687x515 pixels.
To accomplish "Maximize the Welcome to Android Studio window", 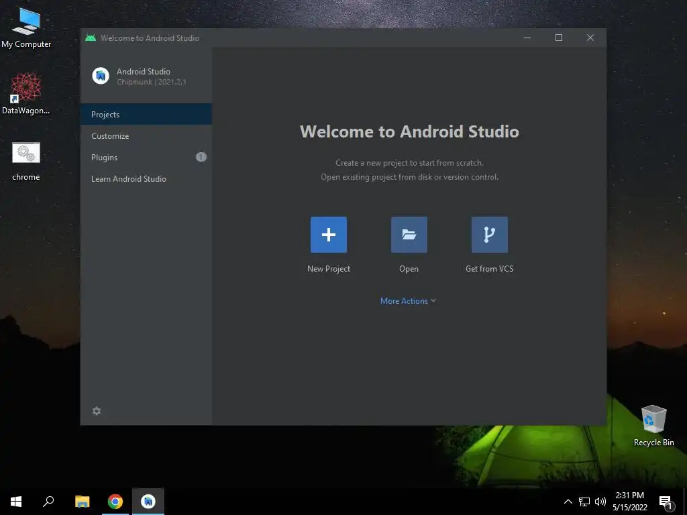I will coord(559,38).
